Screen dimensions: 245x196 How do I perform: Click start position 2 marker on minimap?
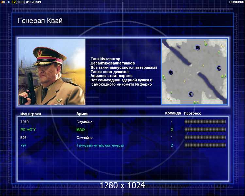219,68
